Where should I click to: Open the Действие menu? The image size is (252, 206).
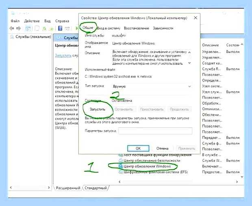click(32, 21)
